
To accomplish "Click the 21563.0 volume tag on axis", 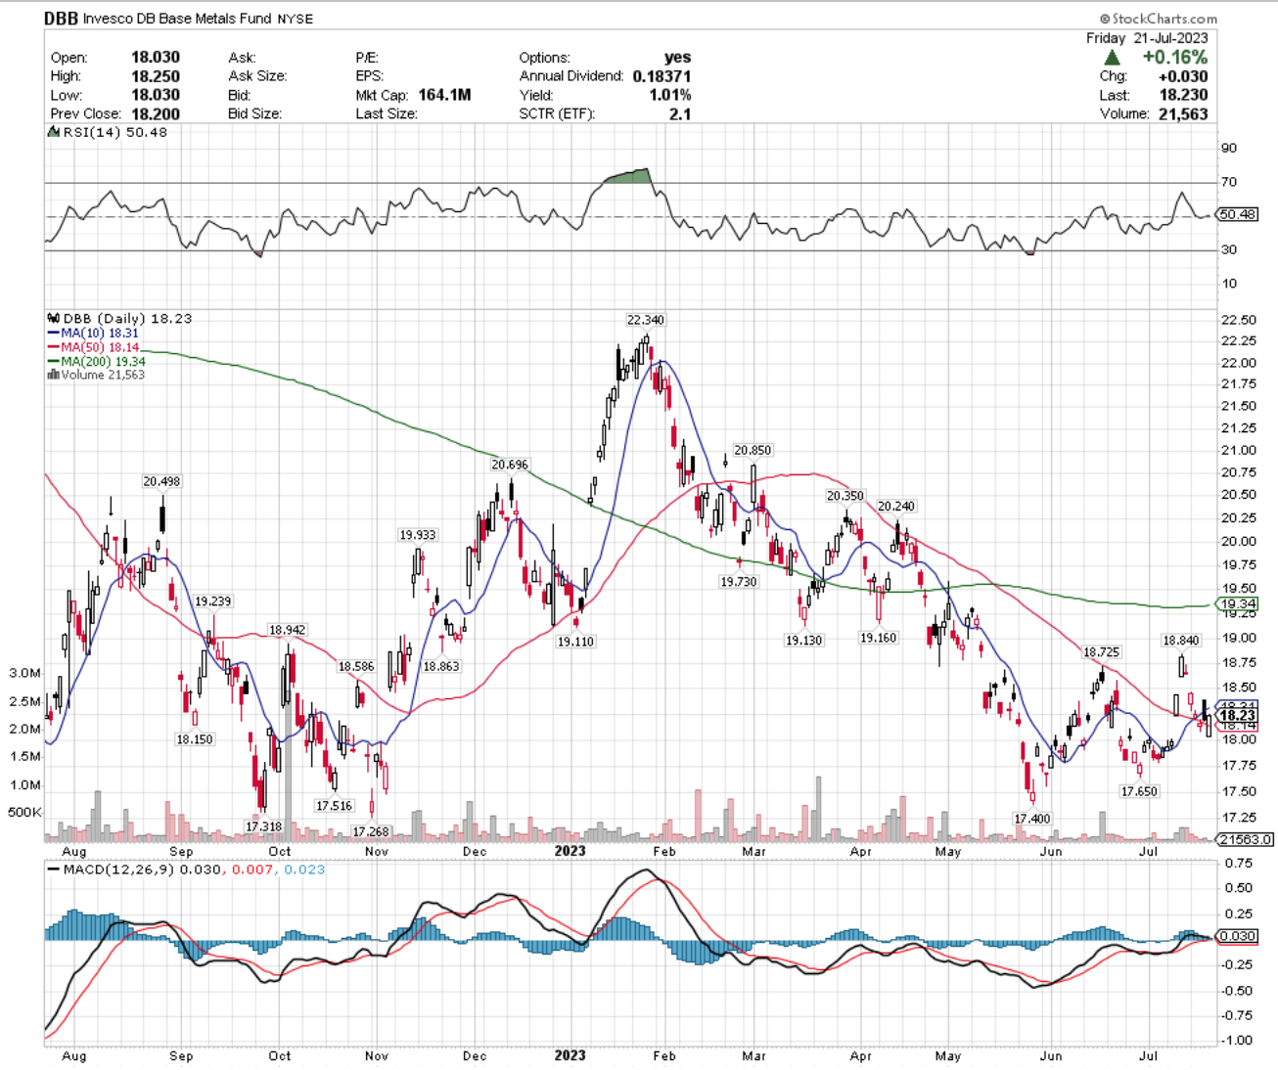I will [1245, 839].
